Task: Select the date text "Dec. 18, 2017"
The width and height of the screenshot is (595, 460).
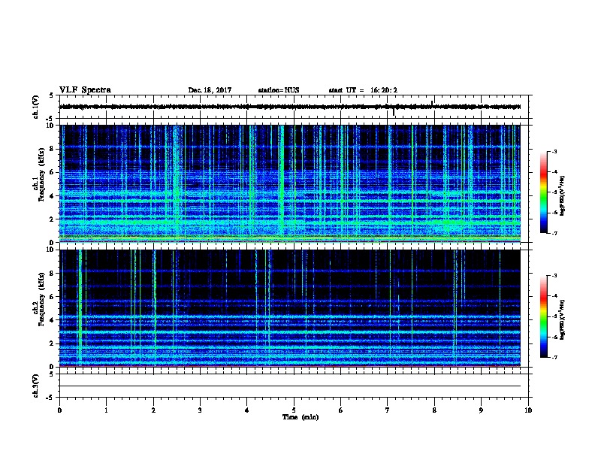Action: point(210,90)
